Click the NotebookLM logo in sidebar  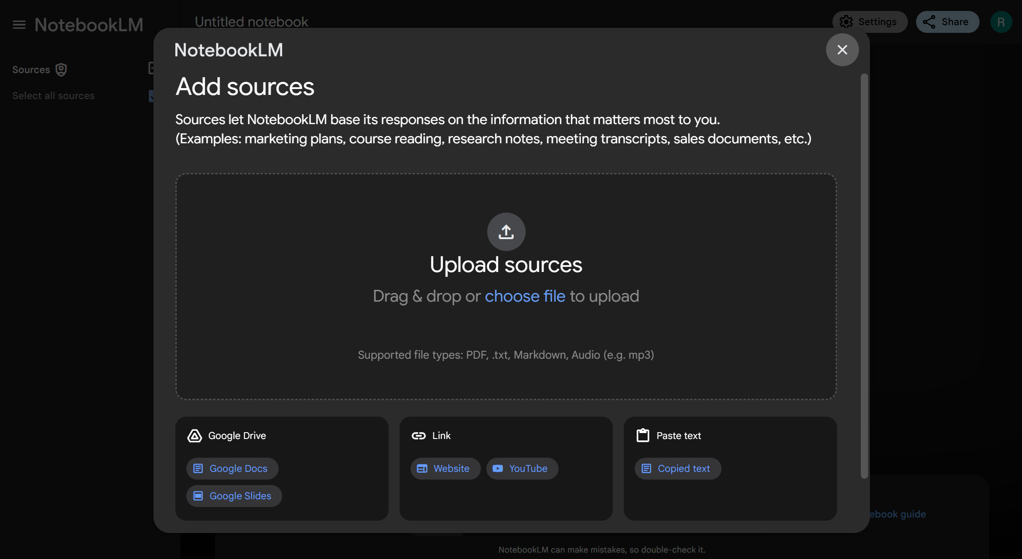pos(89,25)
